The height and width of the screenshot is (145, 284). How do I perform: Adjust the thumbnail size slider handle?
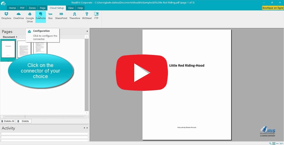tap(25, 117)
